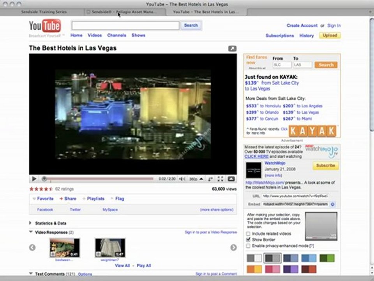Select the green embed color swatch
The image size is (374, 281).
tap(327, 258)
